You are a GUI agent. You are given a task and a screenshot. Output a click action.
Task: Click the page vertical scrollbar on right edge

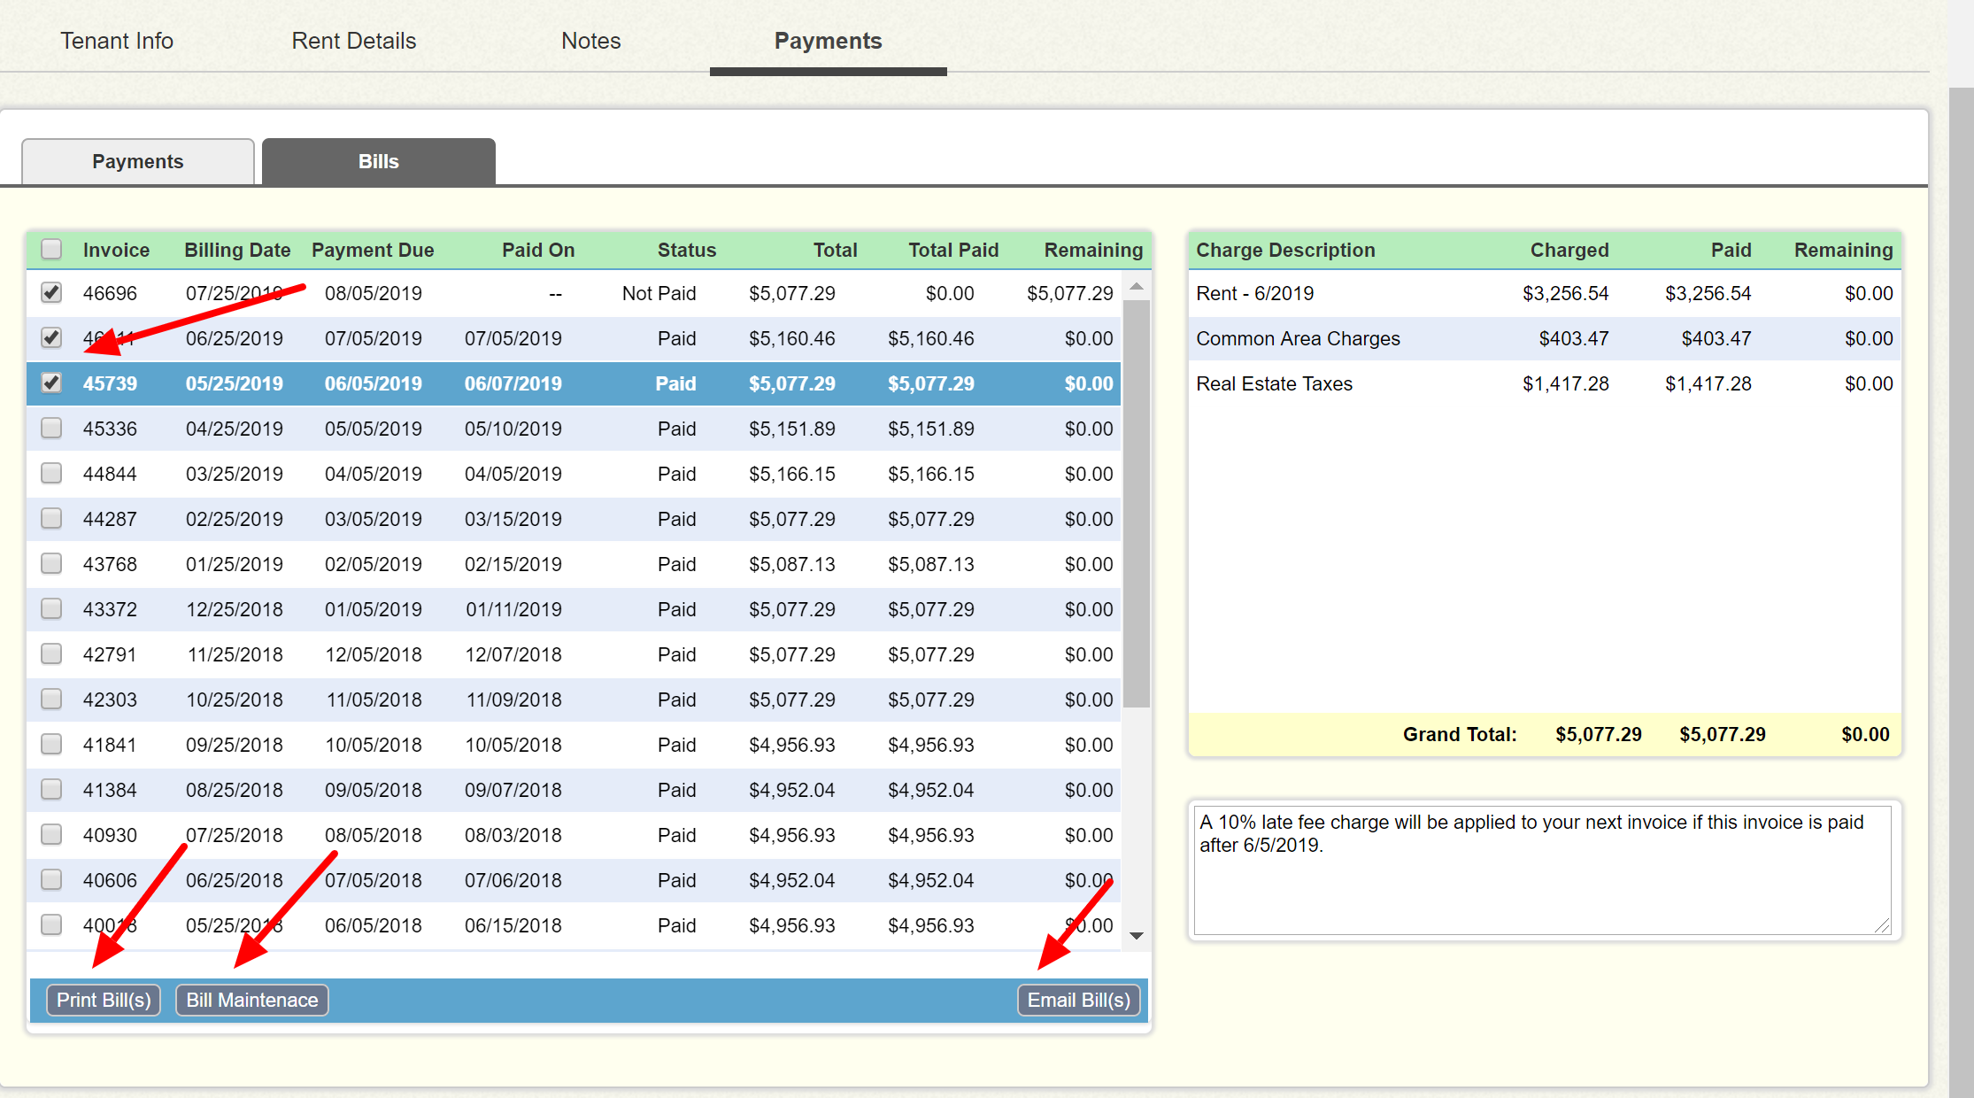coord(1962,592)
